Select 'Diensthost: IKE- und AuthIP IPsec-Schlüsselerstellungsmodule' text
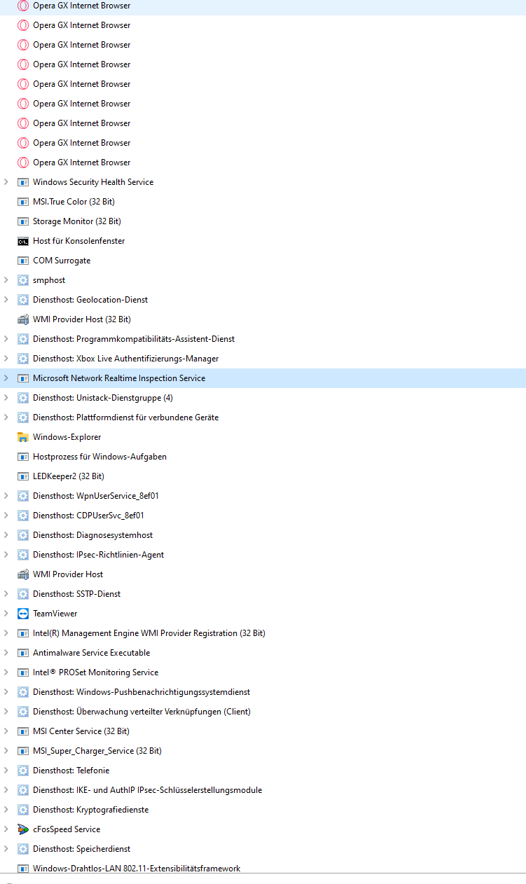This screenshot has width=526, height=884. click(148, 790)
